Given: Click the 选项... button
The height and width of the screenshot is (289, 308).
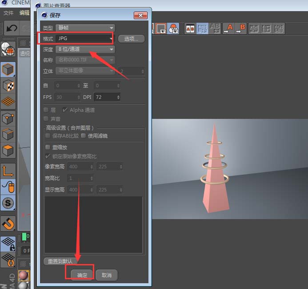Looking at the screenshot, I should click(x=132, y=39).
